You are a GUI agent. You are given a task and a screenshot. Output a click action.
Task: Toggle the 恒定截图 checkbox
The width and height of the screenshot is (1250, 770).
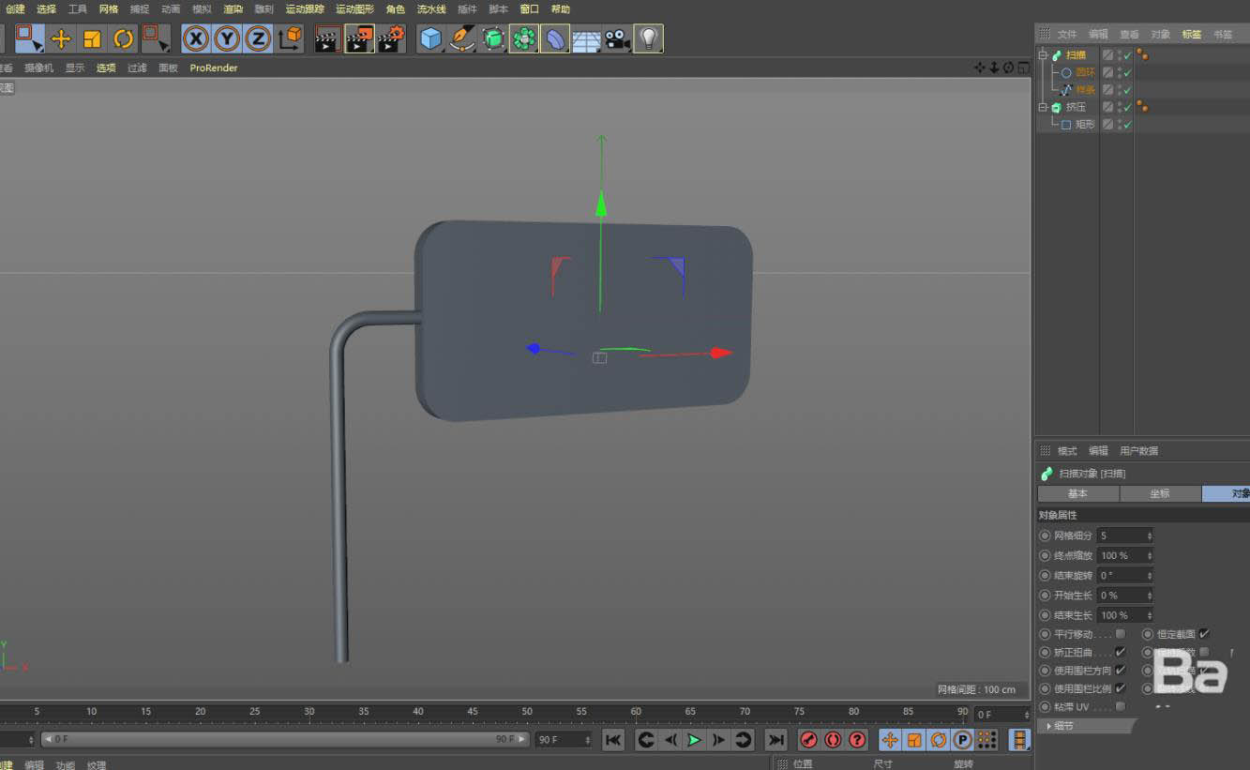click(1204, 634)
